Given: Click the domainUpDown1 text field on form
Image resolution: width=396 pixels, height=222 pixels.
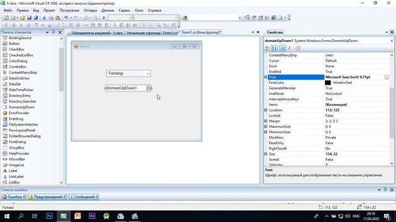Looking at the screenshot, I should [x=126, y=88].
